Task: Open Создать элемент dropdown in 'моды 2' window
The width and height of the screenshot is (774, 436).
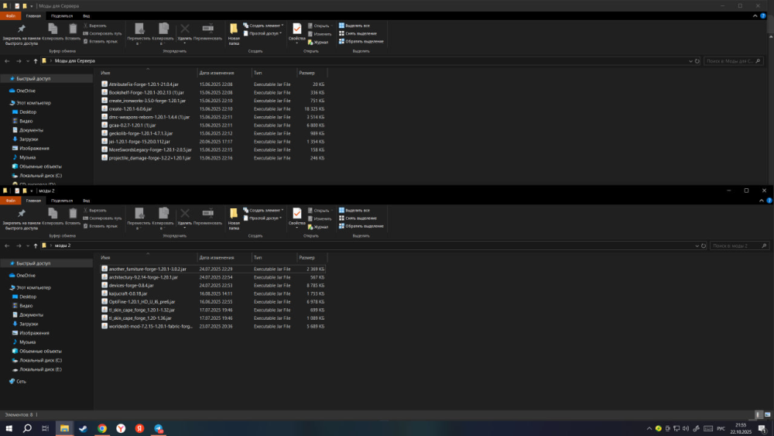Action: (263, 211)
